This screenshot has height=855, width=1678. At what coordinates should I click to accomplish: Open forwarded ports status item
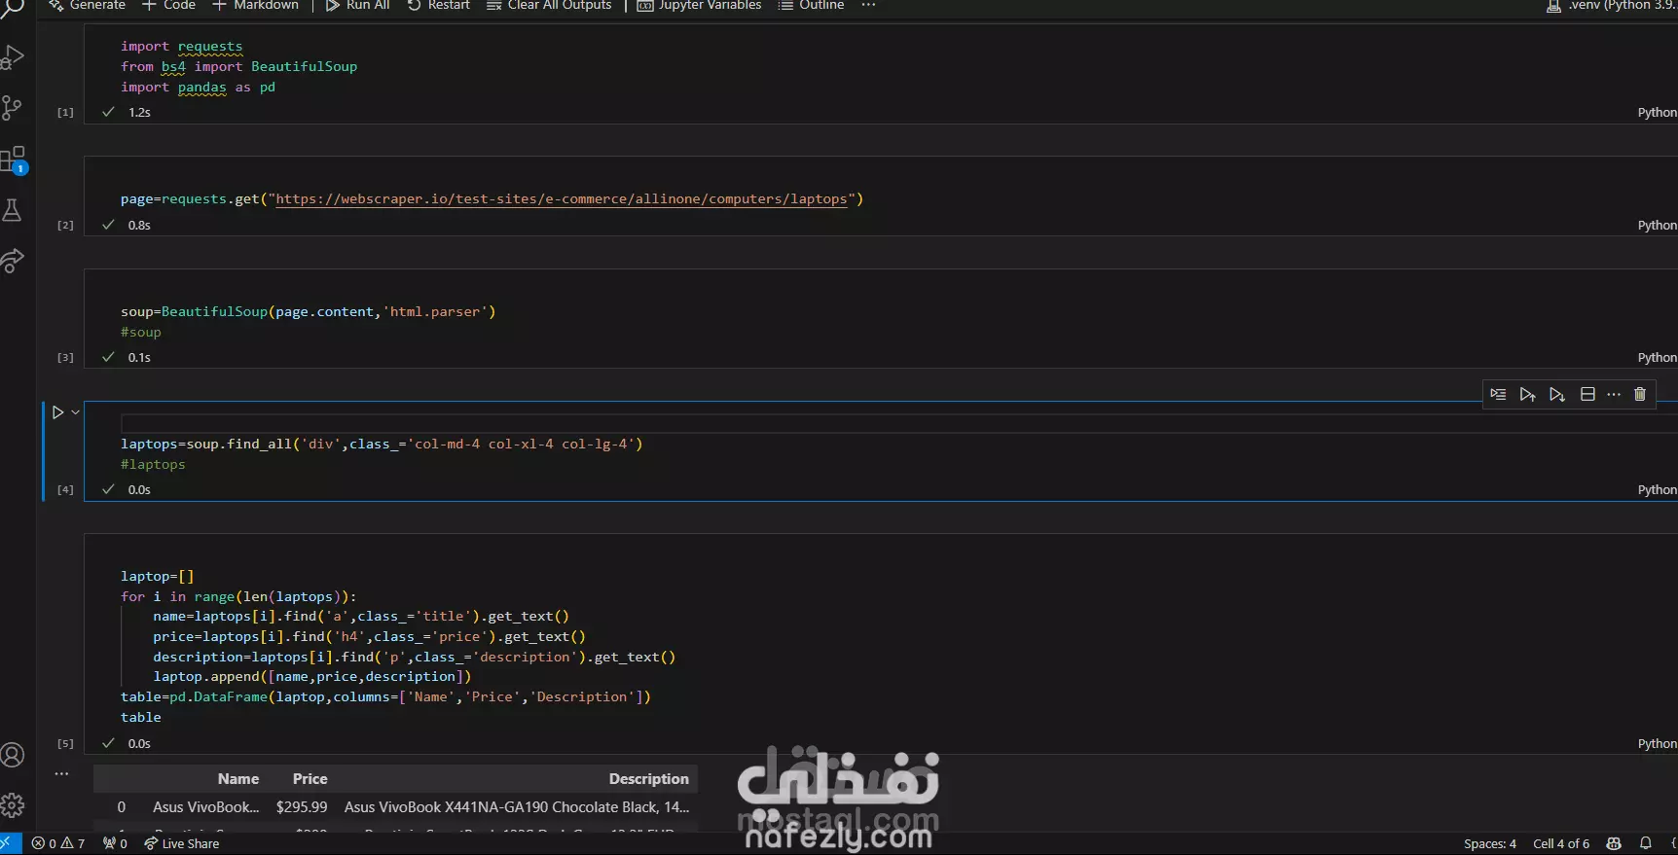coord(116,843)
